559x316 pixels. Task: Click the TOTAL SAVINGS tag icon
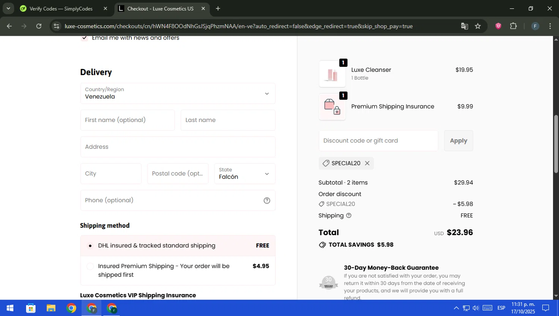[x=322, y=245]
